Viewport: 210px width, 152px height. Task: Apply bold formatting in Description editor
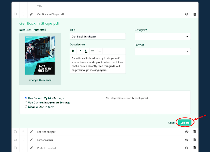click(x=73, y=51)
